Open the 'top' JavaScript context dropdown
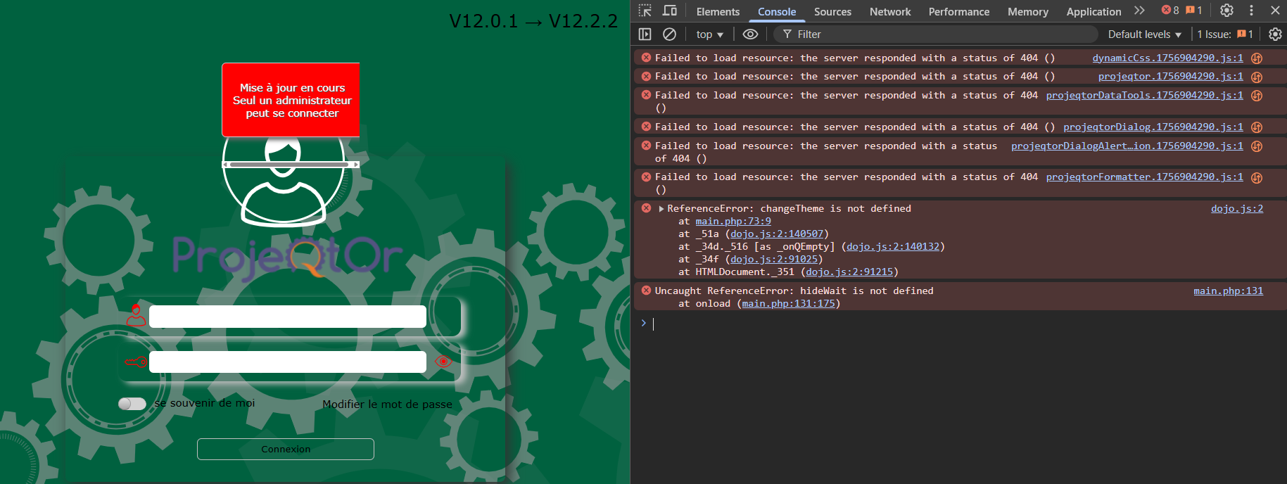The width and height of the screenshot is (1287, 484). 709,34
